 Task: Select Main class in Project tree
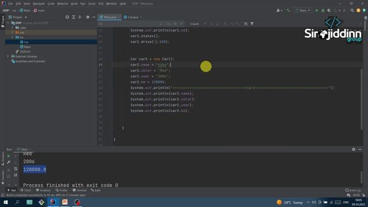coord(27,47)
